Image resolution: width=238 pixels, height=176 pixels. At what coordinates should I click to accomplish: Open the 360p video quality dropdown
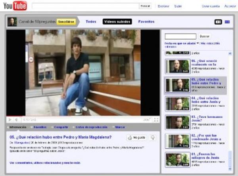click(x=147, y=120)
